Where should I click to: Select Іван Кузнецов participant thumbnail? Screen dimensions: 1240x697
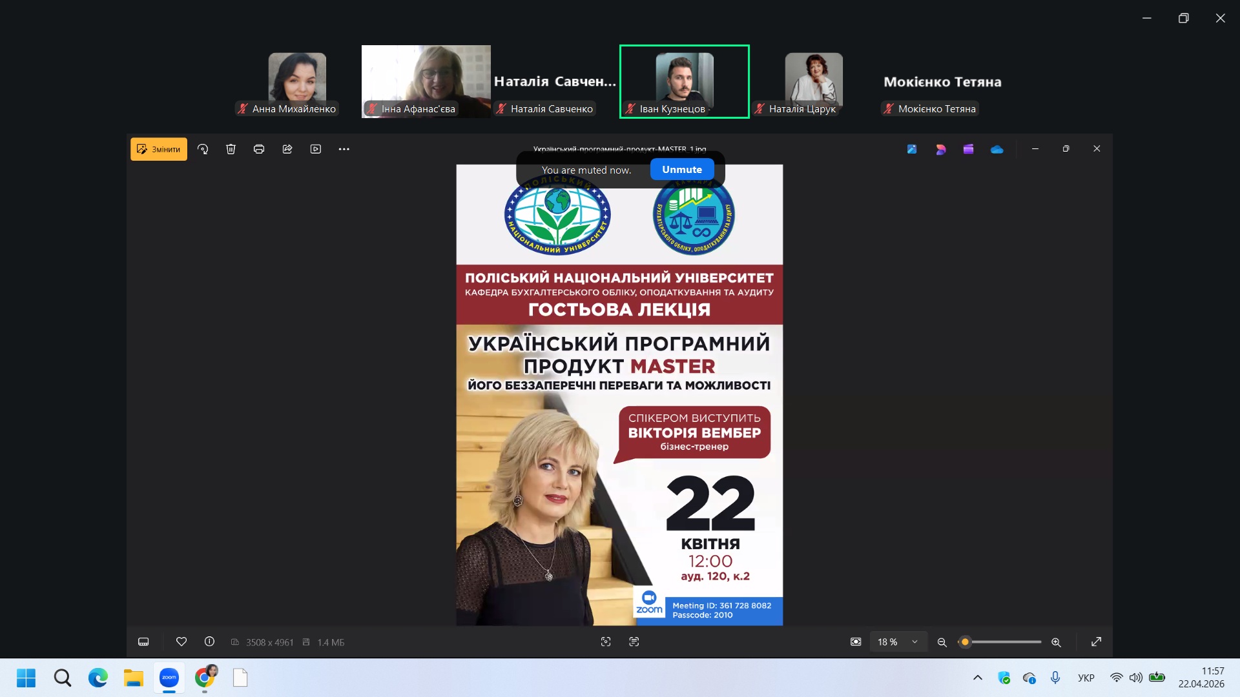[x=684, y=81]
